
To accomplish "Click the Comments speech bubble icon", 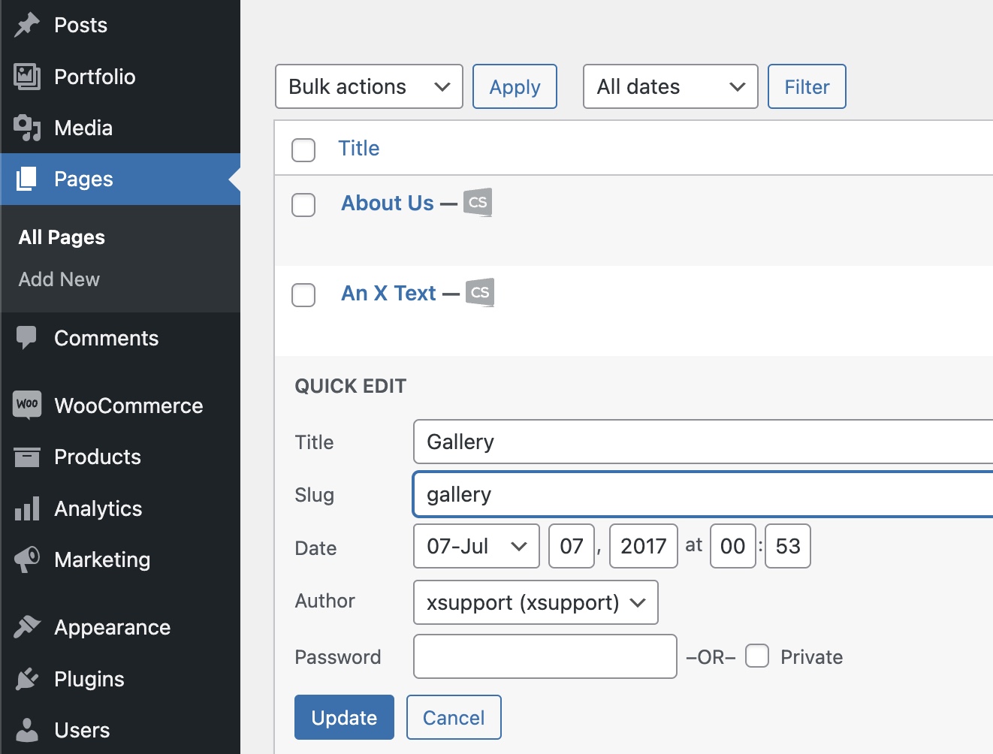I will tap(27, 338).
